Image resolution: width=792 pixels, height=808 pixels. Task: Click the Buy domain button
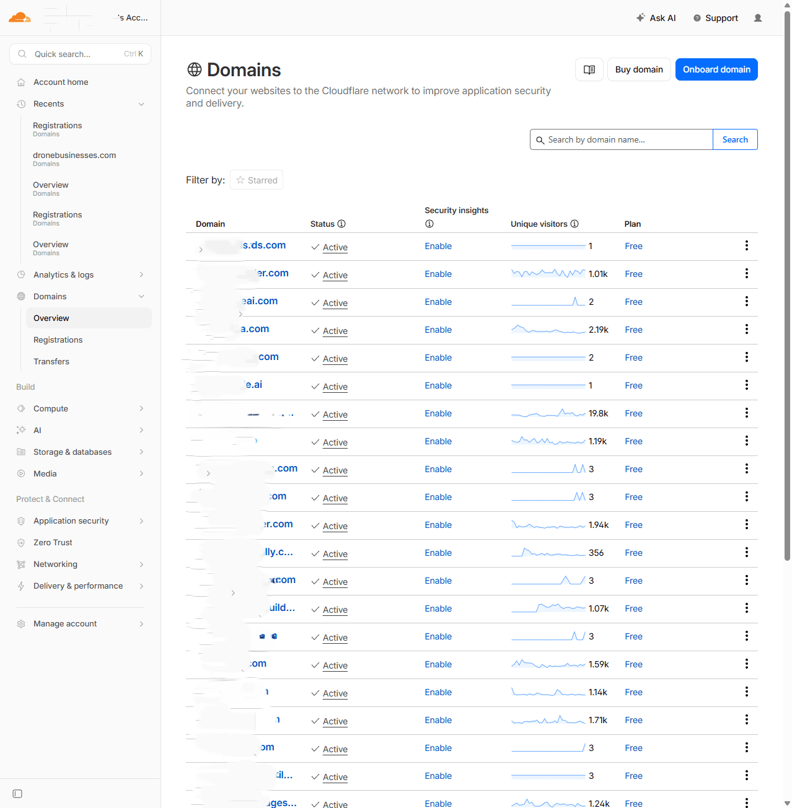click(x=639, y=69)
